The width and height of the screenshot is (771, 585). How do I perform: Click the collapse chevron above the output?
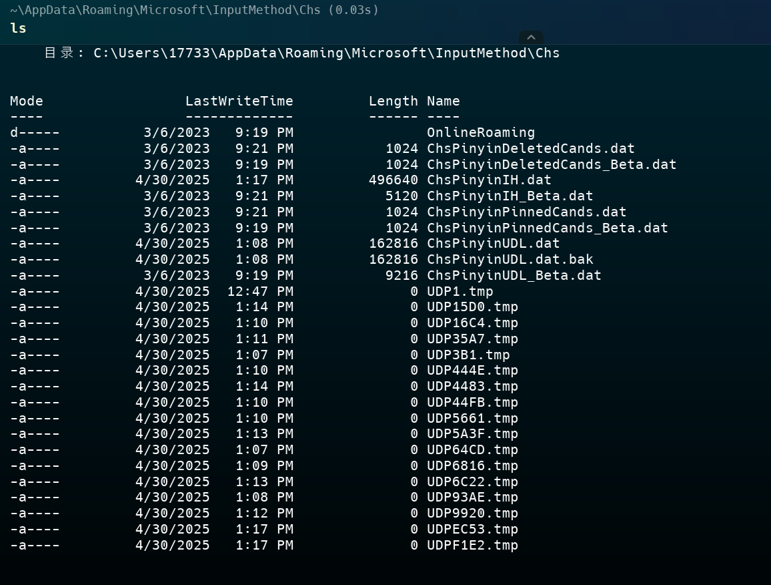531,37
